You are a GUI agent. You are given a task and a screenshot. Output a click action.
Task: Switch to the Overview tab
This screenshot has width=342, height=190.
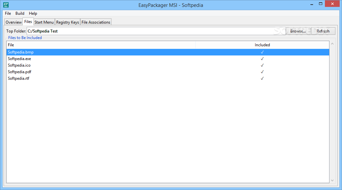tap(13, 22)
